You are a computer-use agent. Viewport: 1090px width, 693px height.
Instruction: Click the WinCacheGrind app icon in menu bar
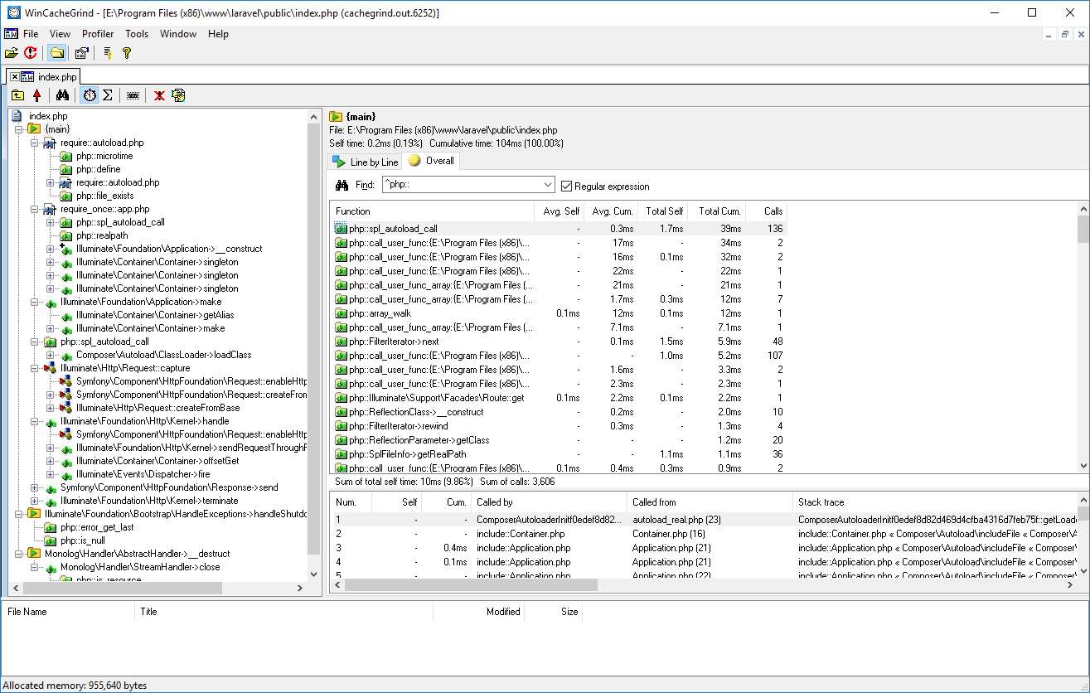point(11,34)
